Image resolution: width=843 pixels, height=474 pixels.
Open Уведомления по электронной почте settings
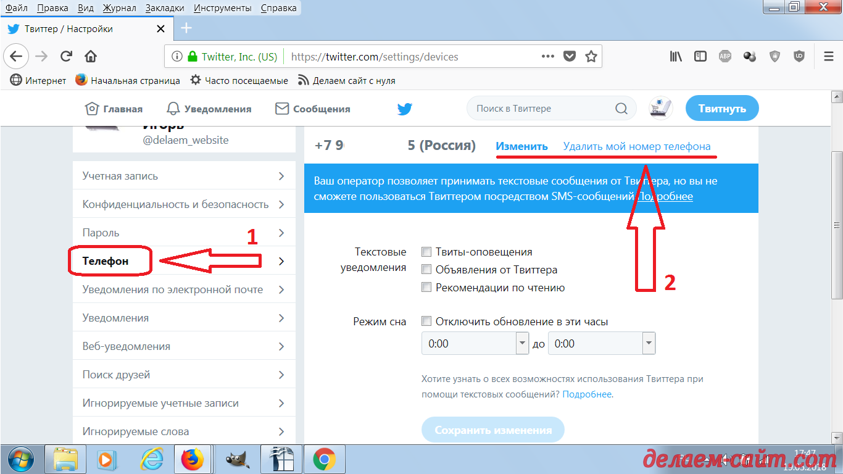pos(184,289)
